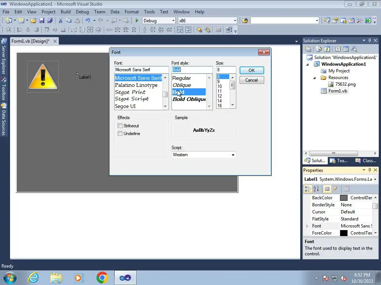Click OK in the Font dialog
Screen dimensions: 381x285
click(x=252, y=70)
